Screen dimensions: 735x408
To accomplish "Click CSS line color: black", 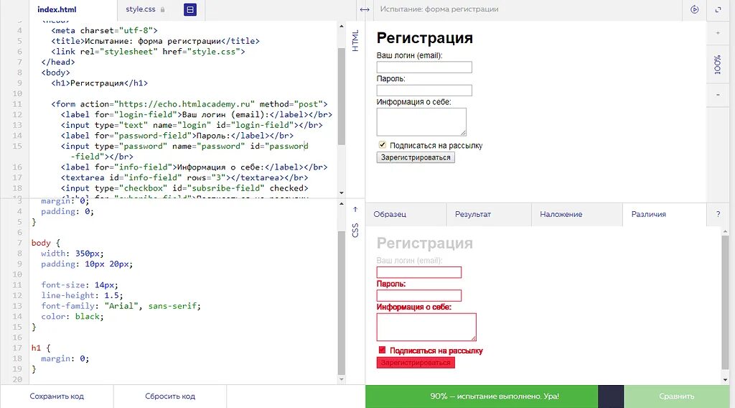I will click(72, 317).
